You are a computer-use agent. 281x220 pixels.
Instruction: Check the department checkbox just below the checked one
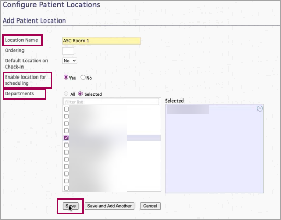click(66, 145)
